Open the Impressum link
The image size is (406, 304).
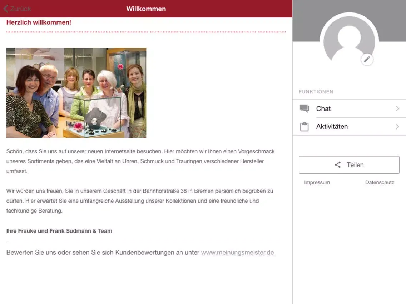[x=317, y=182]
